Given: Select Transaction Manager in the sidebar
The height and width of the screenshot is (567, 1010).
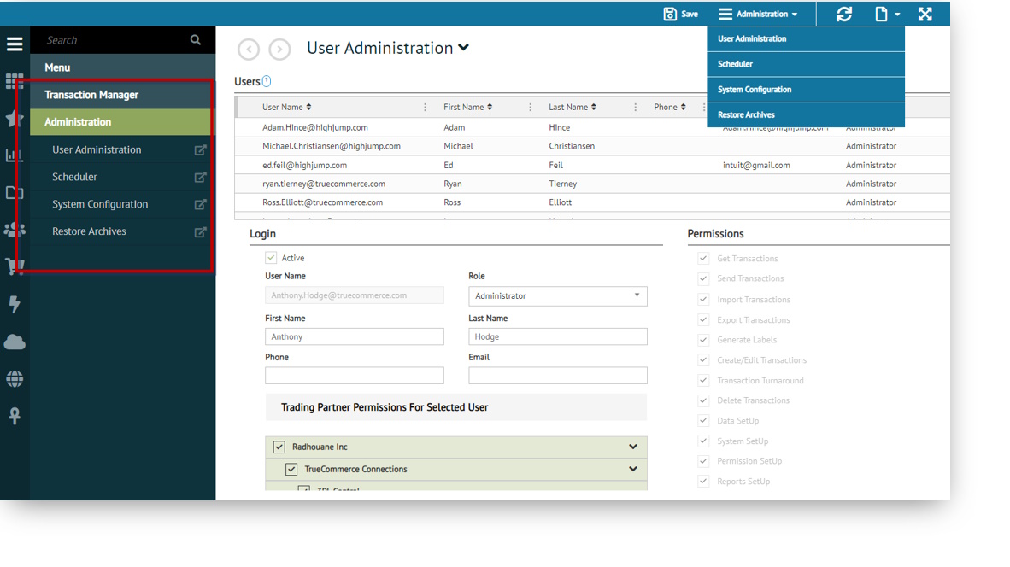Looking at the screenshot, I should (x=91, y=95).
